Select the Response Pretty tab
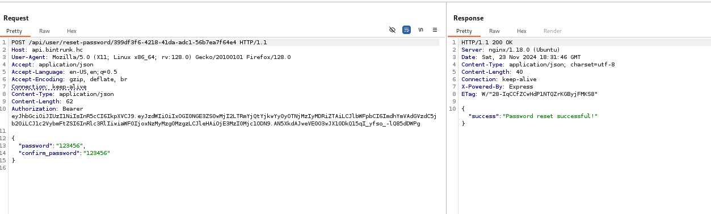 [x=464, y=31]
